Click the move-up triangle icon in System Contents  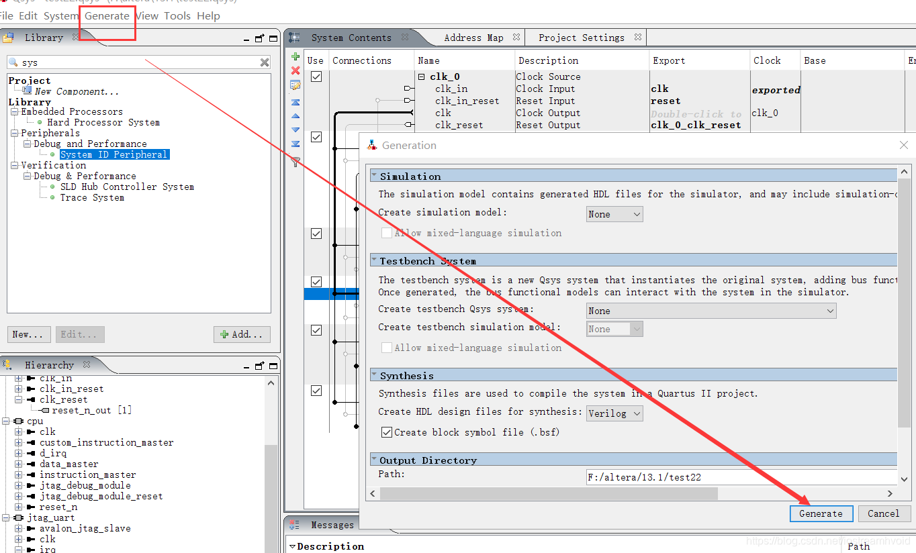tap(295, 116)
